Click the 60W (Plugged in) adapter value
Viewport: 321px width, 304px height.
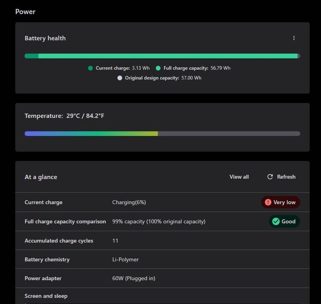tap(133, 278)
